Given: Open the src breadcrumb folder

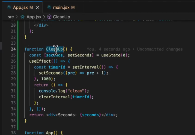Looking at the screenshot, I should (x=11, y=17).
